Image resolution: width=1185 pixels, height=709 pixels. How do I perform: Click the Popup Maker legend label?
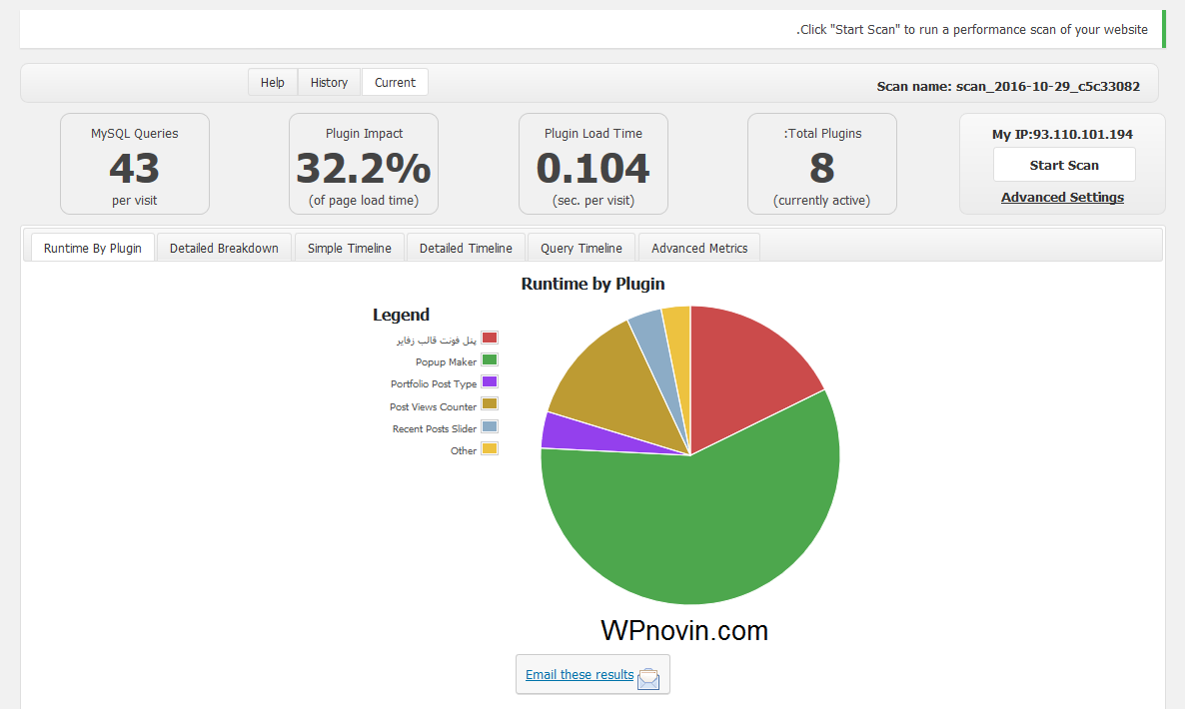pyautogui.click(x=446, y=361)
